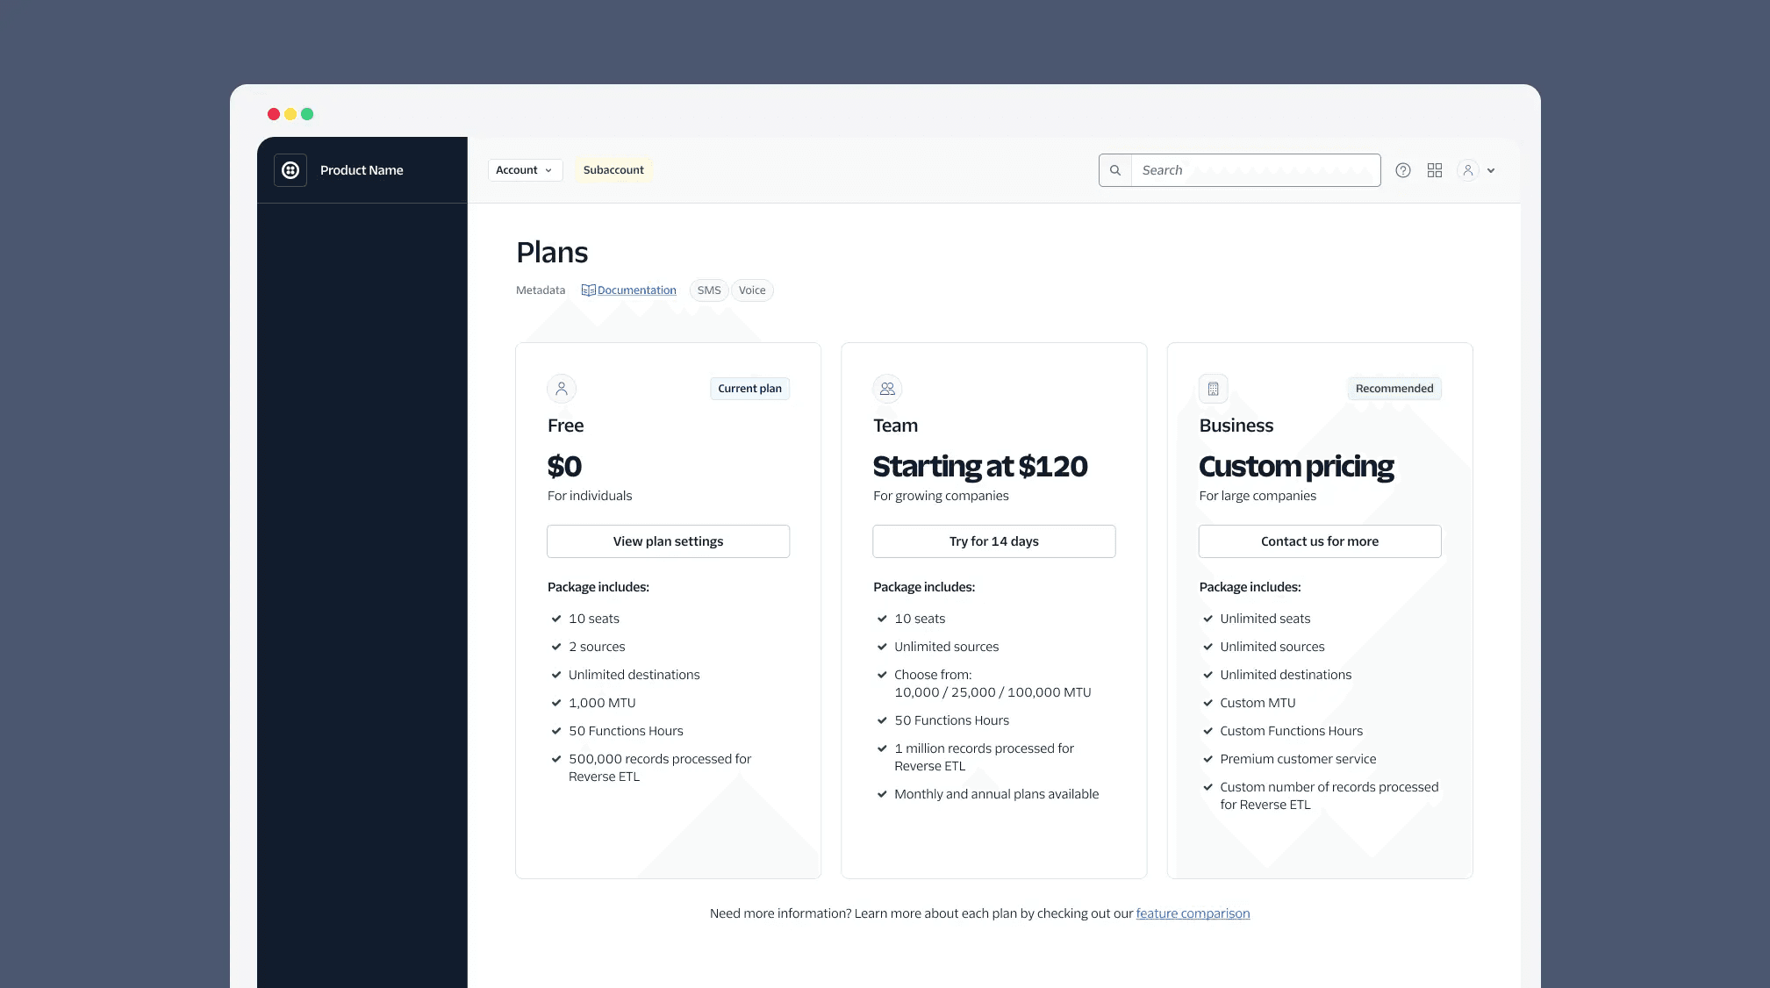Viewport: 1770px width, 988px height.
Task: Click the user profile icon
Action: click(x=1467, y=170)
